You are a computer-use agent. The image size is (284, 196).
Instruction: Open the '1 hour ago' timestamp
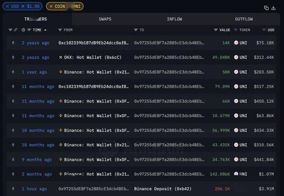tap(34, 189)
